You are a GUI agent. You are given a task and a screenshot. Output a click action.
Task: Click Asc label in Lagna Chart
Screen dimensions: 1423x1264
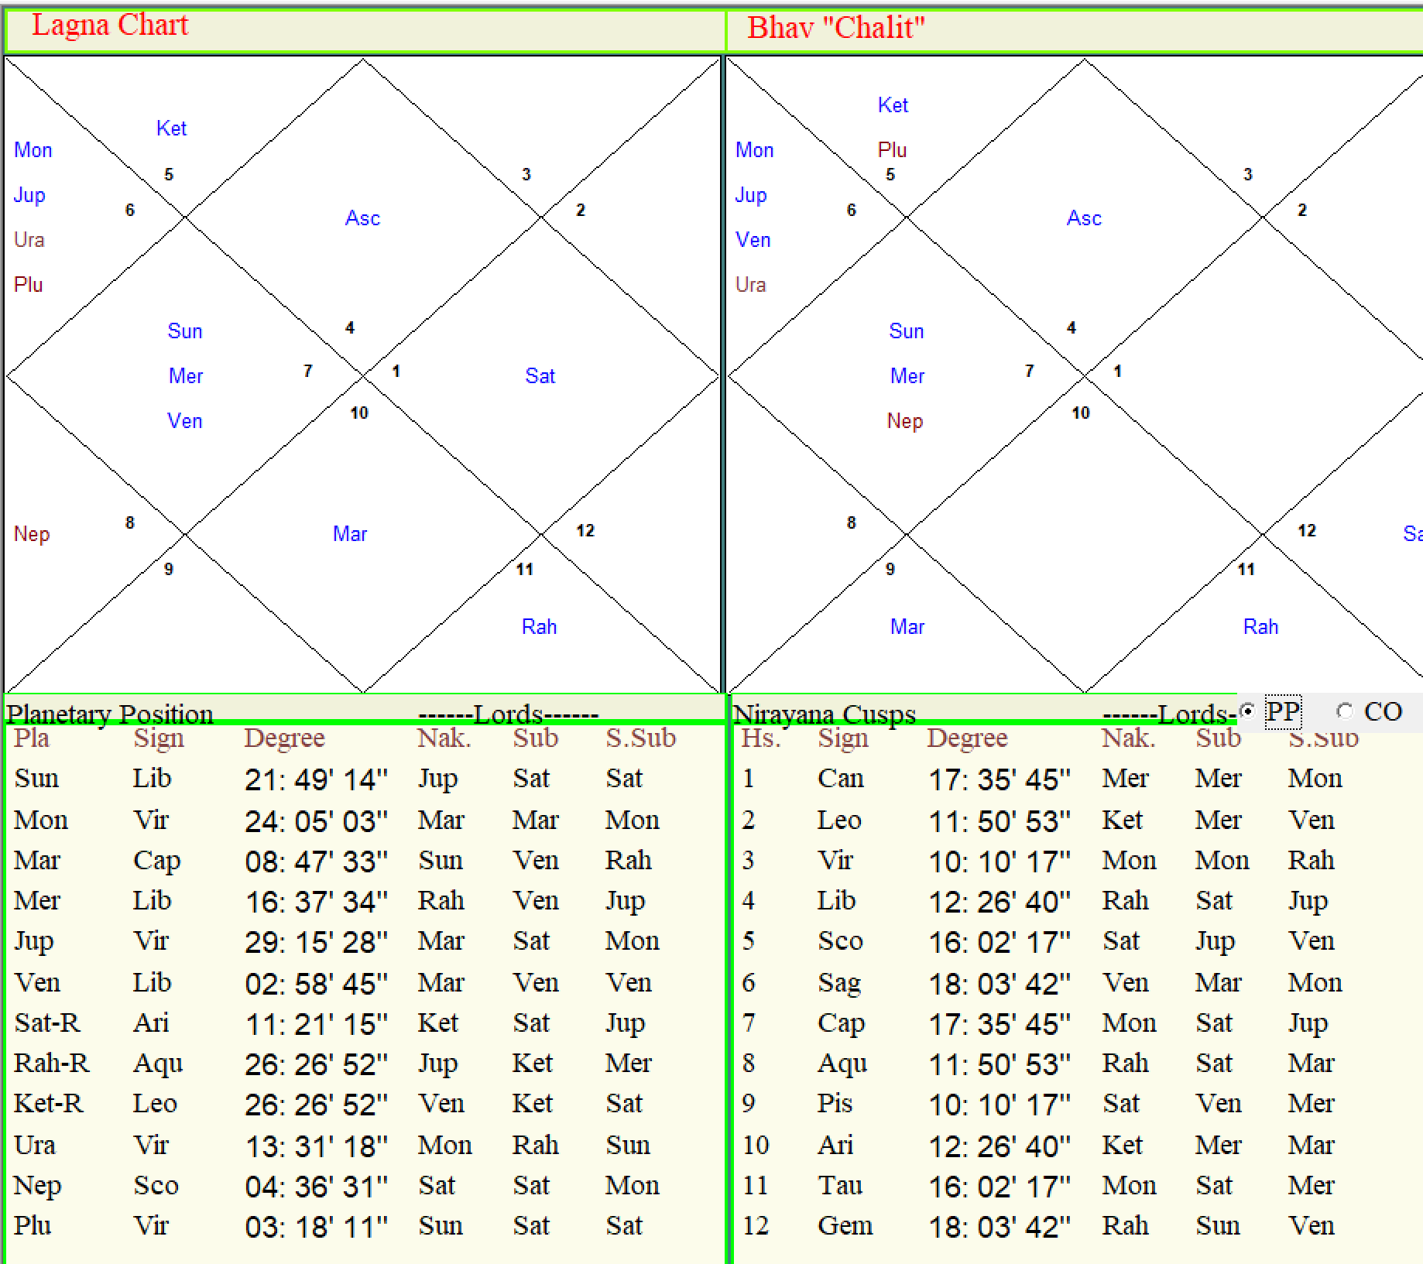pos(362,218)
